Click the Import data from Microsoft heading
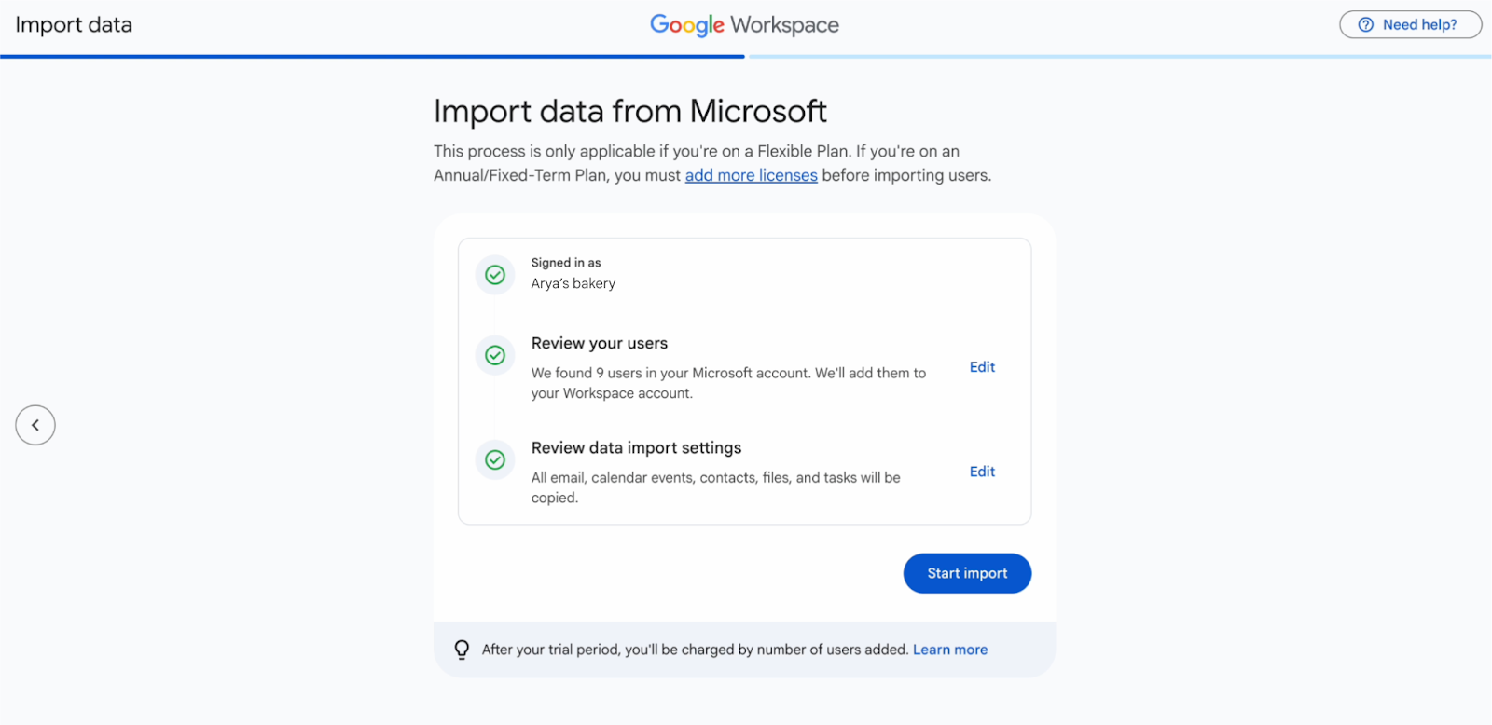Screen dimensions: 1492x725 [x=630, y=111]
